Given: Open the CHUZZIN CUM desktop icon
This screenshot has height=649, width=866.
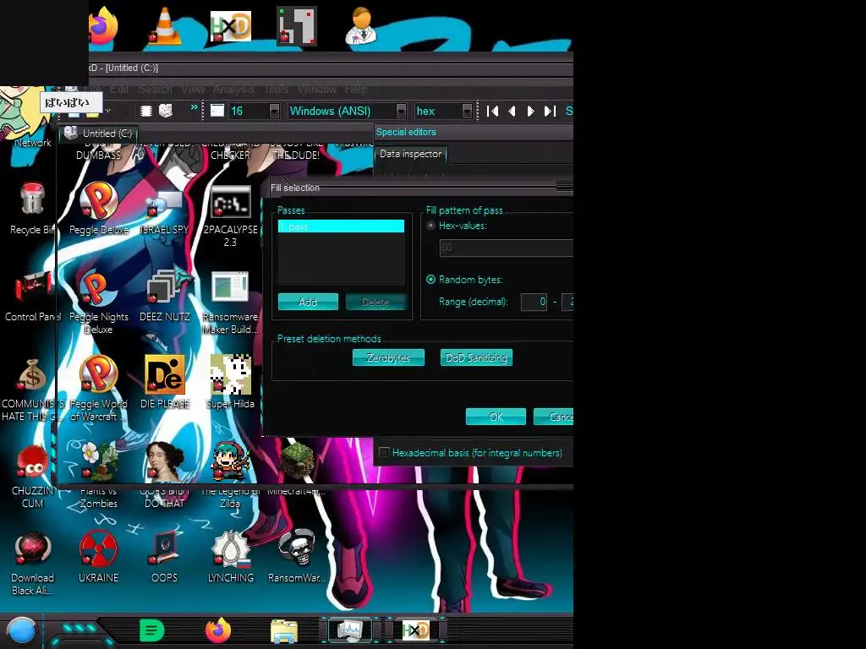Looking at the screenshot, I should coord(32,476).
